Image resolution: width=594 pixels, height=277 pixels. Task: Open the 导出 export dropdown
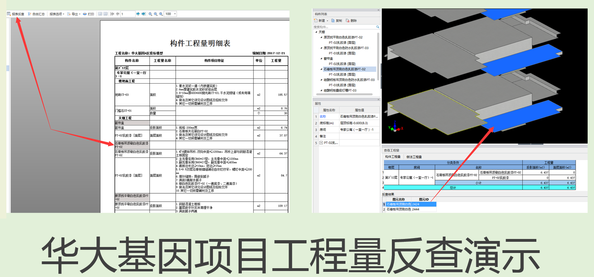[x=74, y=14]
